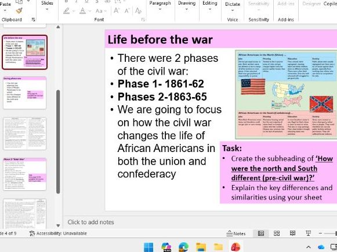Image resolution: width=337 pixels, height=252 pixels.
Task: Open the highlight color dropdown arrow
Action: pos(74,11)
